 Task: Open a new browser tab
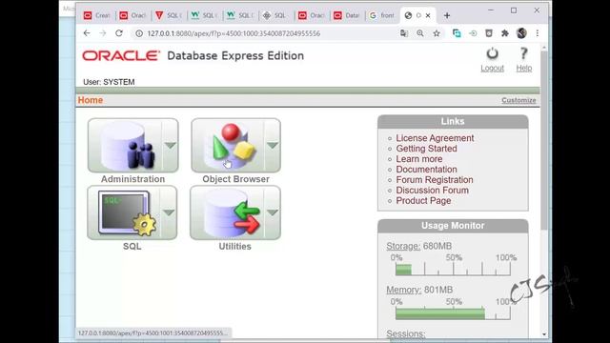447,15
